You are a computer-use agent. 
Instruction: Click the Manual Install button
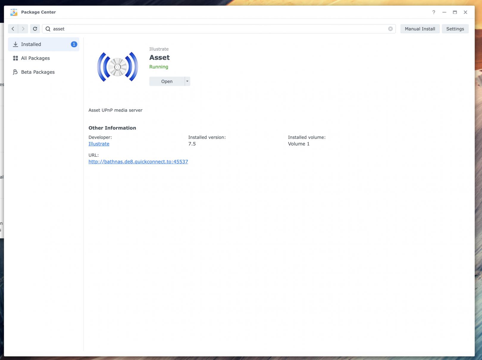pyautogui.click(x=420, y=29)
